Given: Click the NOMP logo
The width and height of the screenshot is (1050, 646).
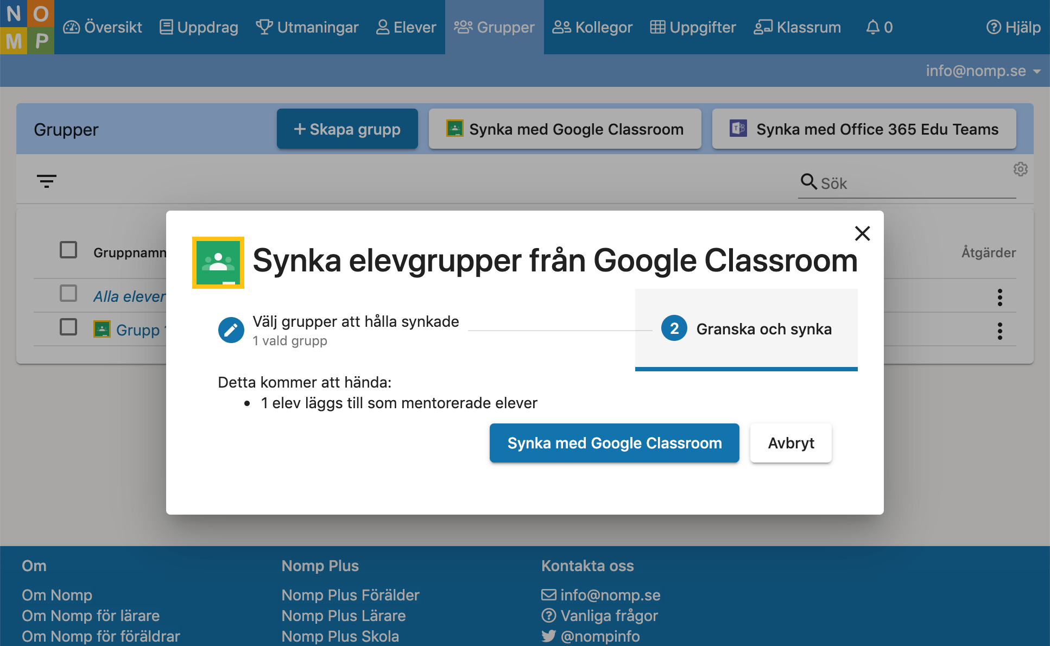Looking at the screenshot, I should (x=27, y=27).
